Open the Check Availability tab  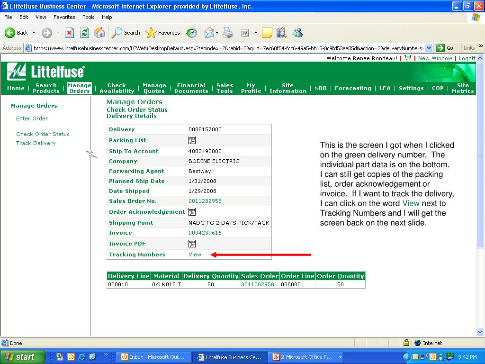point(117,88)
